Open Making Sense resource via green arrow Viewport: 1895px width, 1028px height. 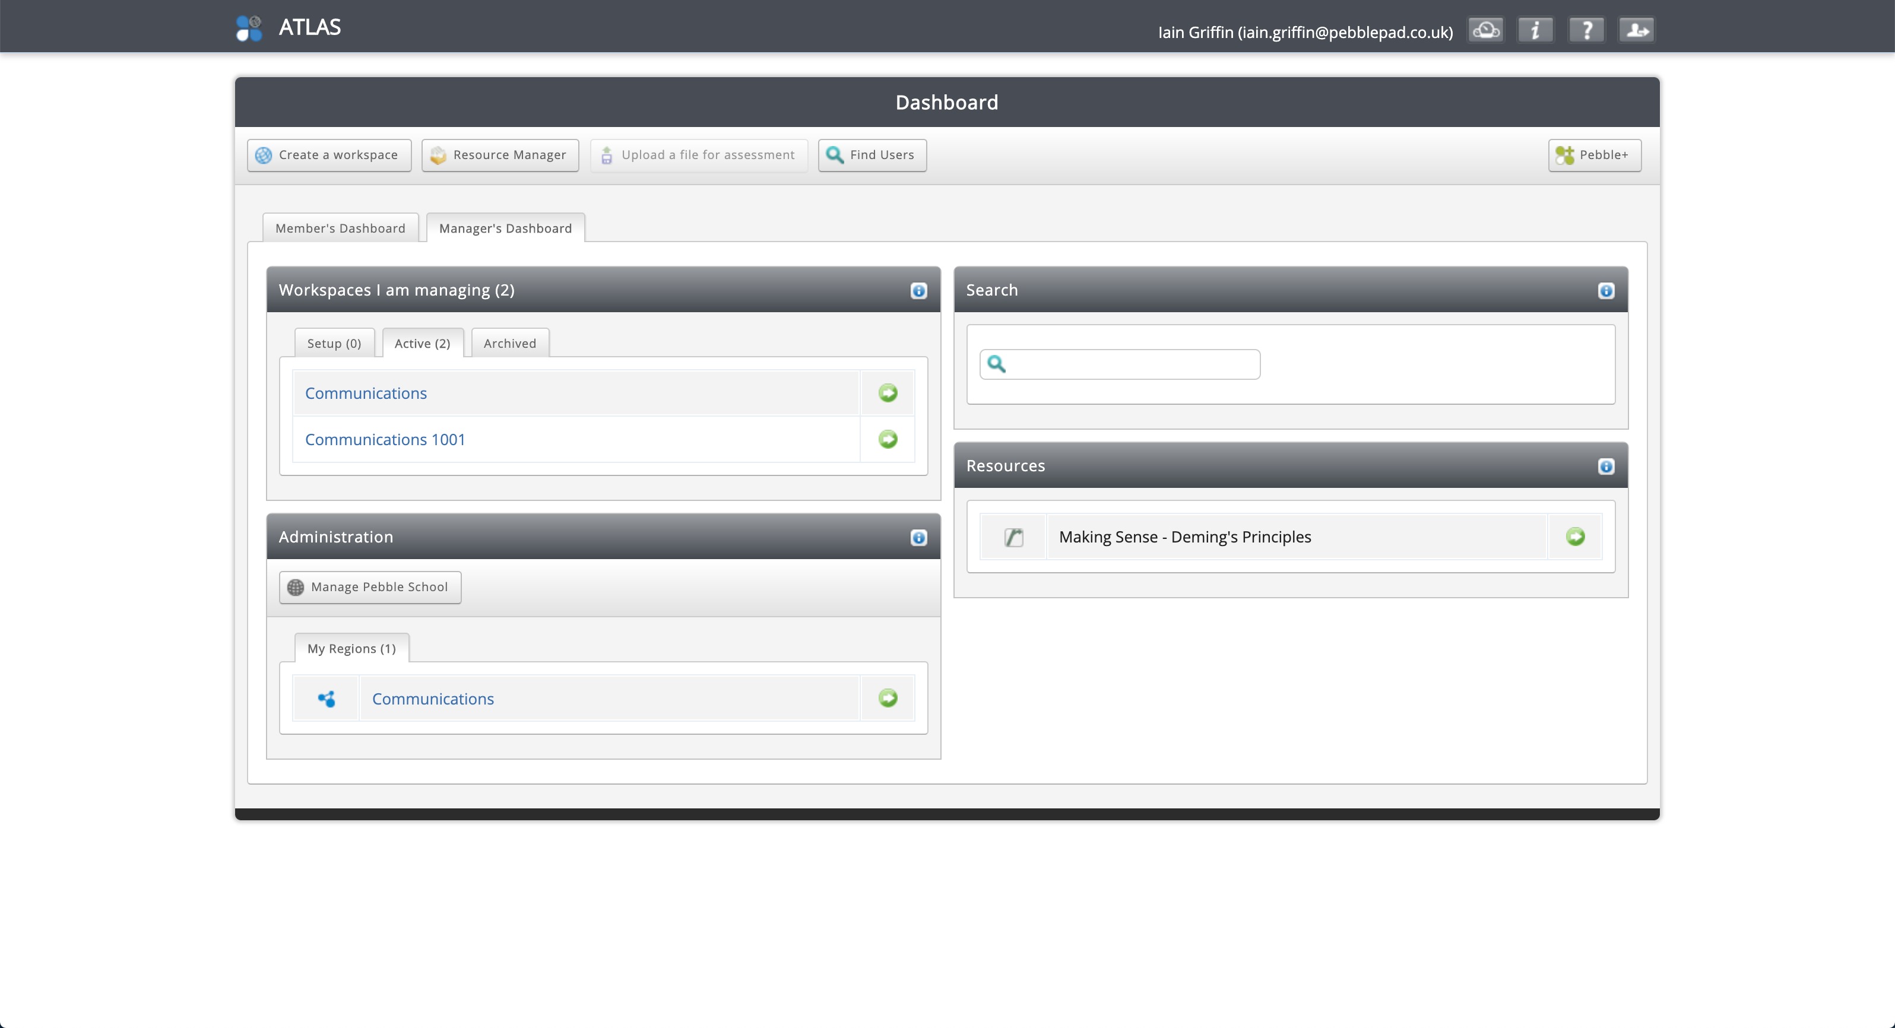(1575, 537)
